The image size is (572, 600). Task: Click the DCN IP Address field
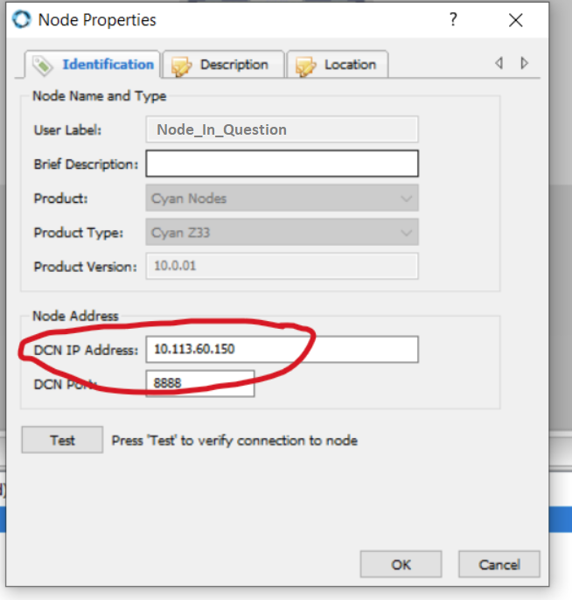pyautogui.click(x=282, y=349)
